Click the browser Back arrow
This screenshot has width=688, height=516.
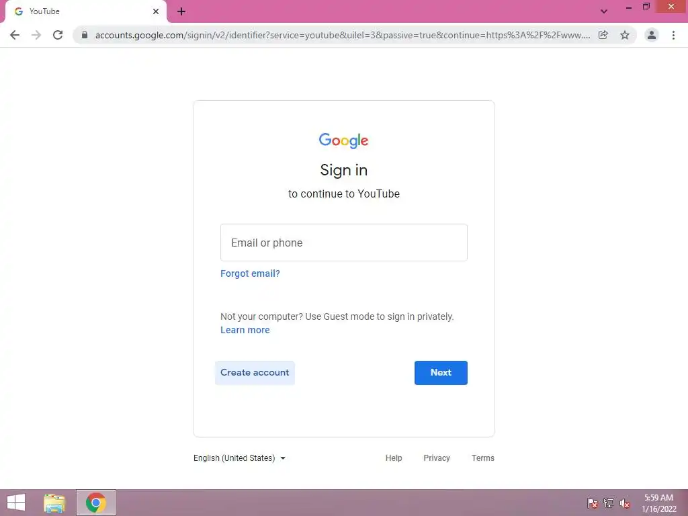tap(15, 35)
